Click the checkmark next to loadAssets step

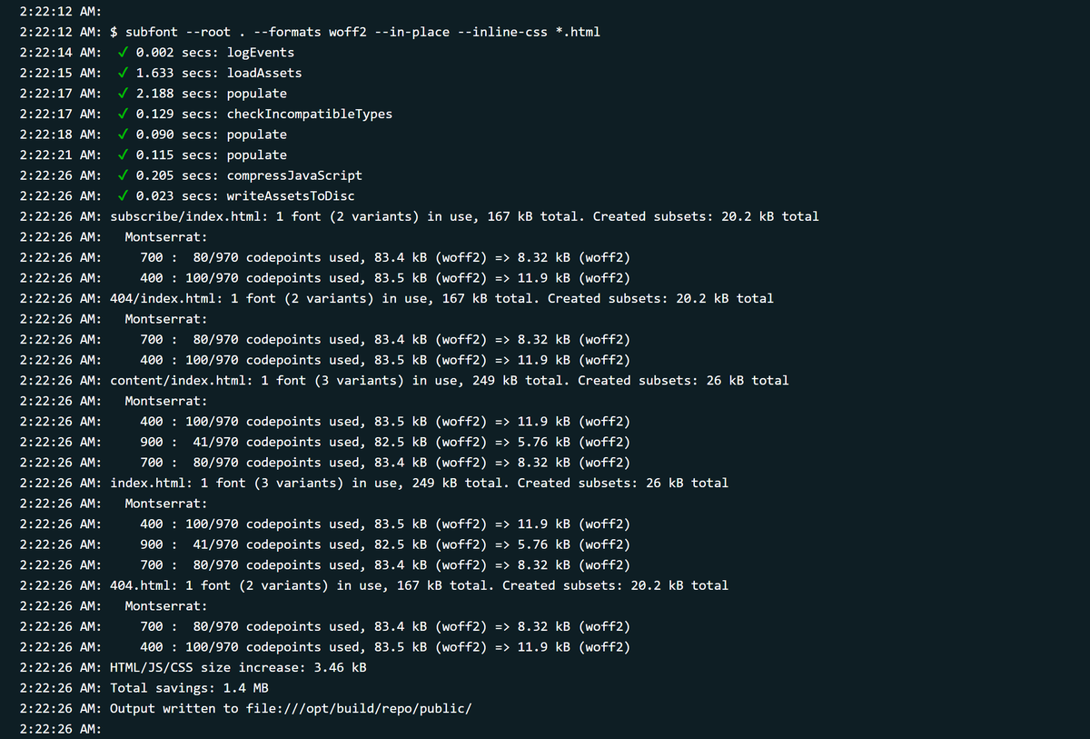(123, 73)
